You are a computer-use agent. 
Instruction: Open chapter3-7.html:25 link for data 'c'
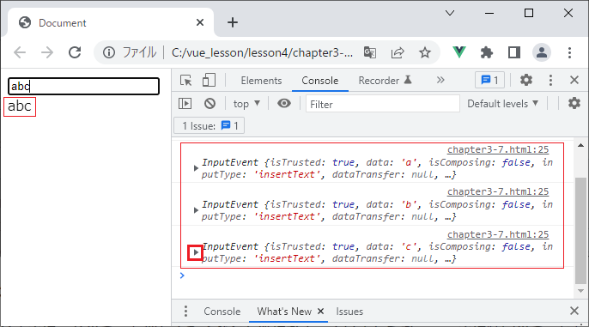(x=498, y=234)
